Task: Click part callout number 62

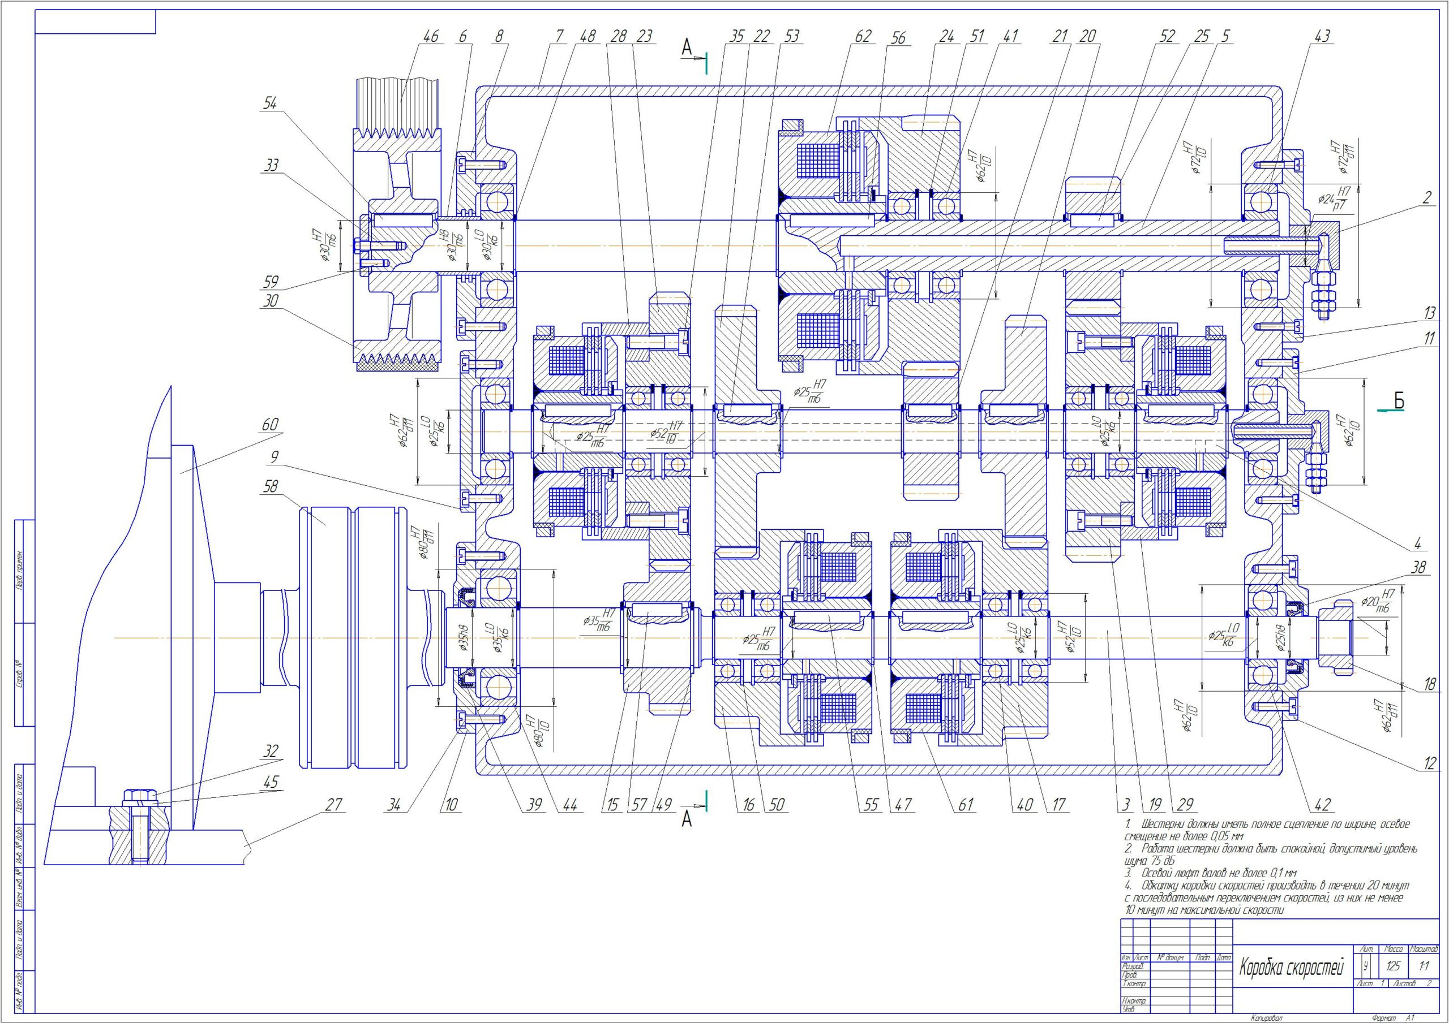Action: coord(862,37)
